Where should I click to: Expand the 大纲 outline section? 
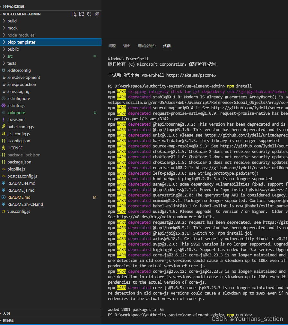6,313
